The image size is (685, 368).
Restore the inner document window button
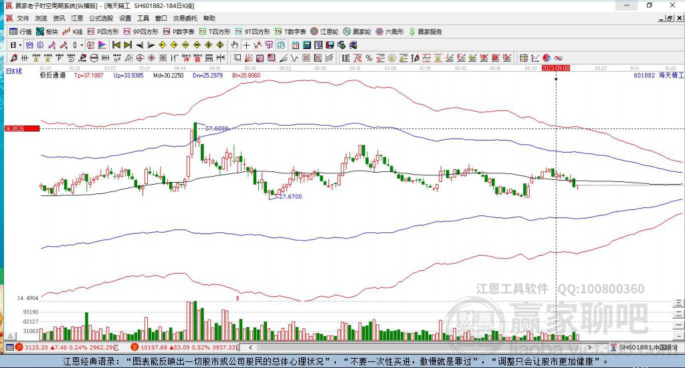[x=670, y=18]
